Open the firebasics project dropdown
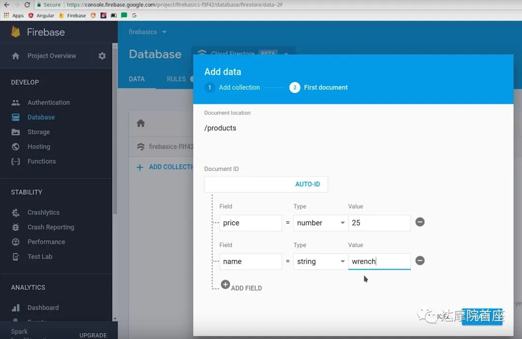Image resolution: width=522 pixels, height=339 pixels. click(147, 32)
